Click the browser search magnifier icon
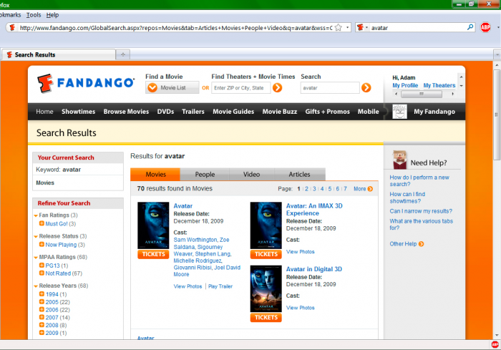This screenshot has height=350, width=501. coord(470,27)
